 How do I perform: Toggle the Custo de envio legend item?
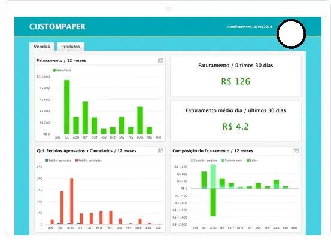[x=232, y=161]
